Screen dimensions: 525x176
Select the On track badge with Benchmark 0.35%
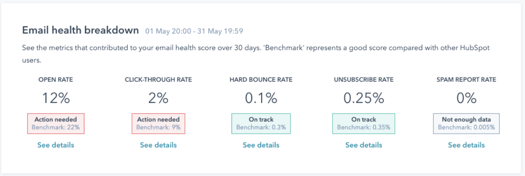(x=364, y=124)
